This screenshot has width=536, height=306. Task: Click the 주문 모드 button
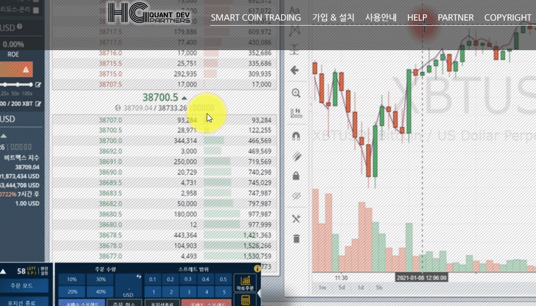tap(24, 286)
